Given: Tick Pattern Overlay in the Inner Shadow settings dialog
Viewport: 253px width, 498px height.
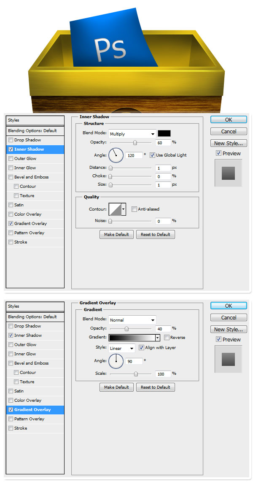Looking at the screenshot, I should coord(11,233).
